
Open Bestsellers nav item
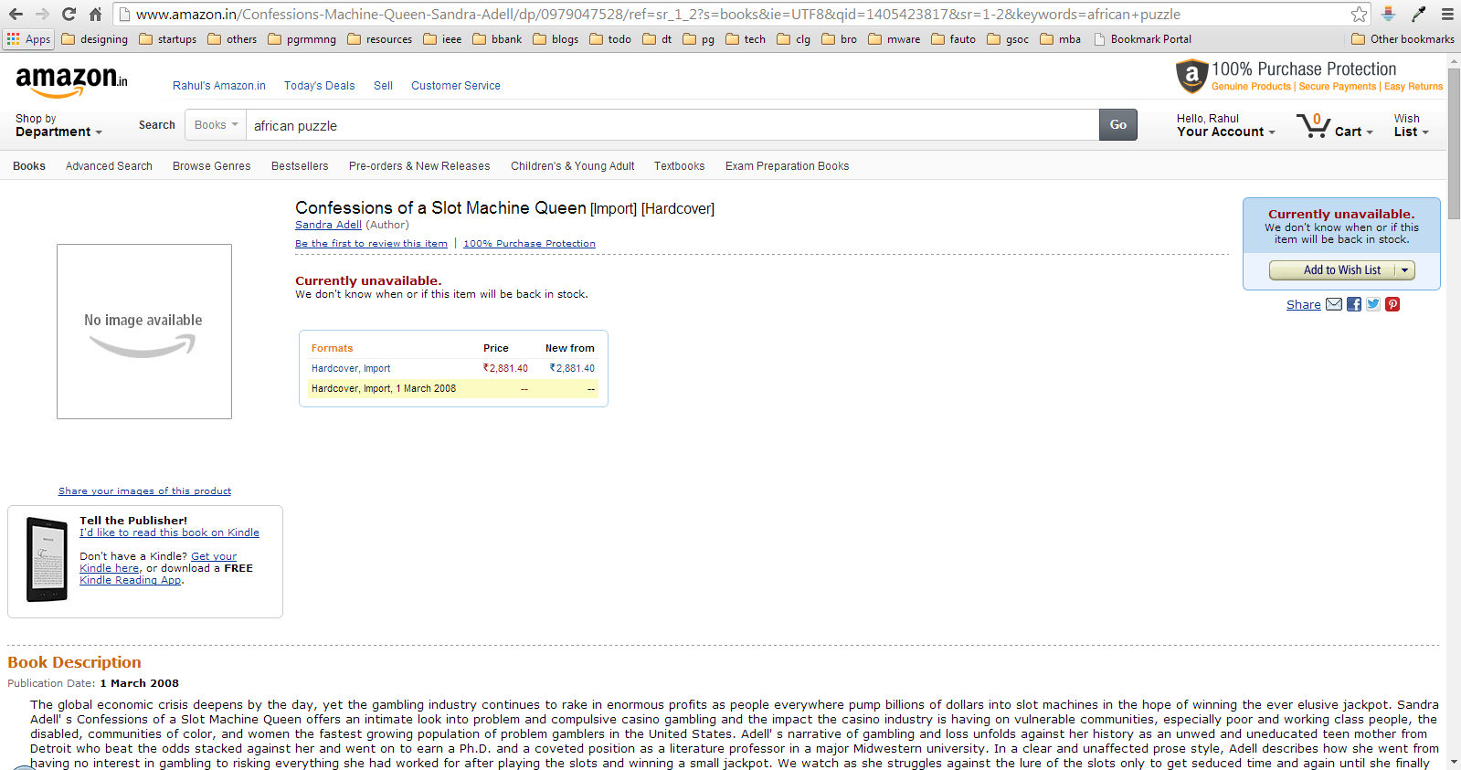pyautogui.click(x=300, y=166)
